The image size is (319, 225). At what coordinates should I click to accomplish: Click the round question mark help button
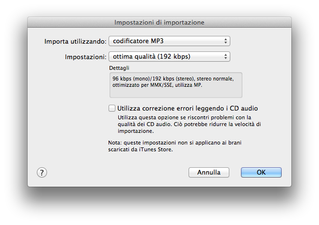pos(42,172)
